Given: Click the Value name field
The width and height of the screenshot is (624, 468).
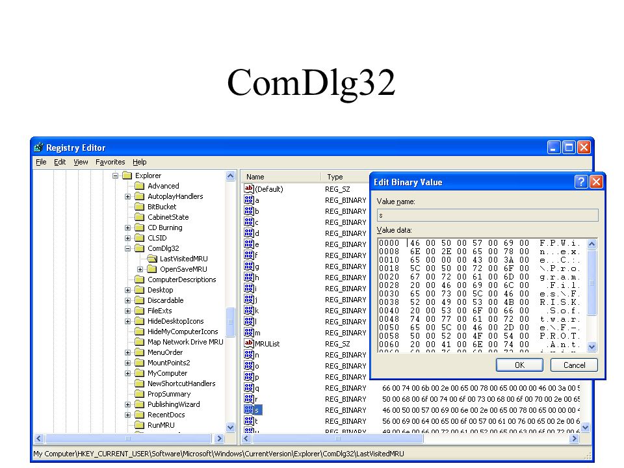Looking at the screenshot, I should tap(487, 215).
